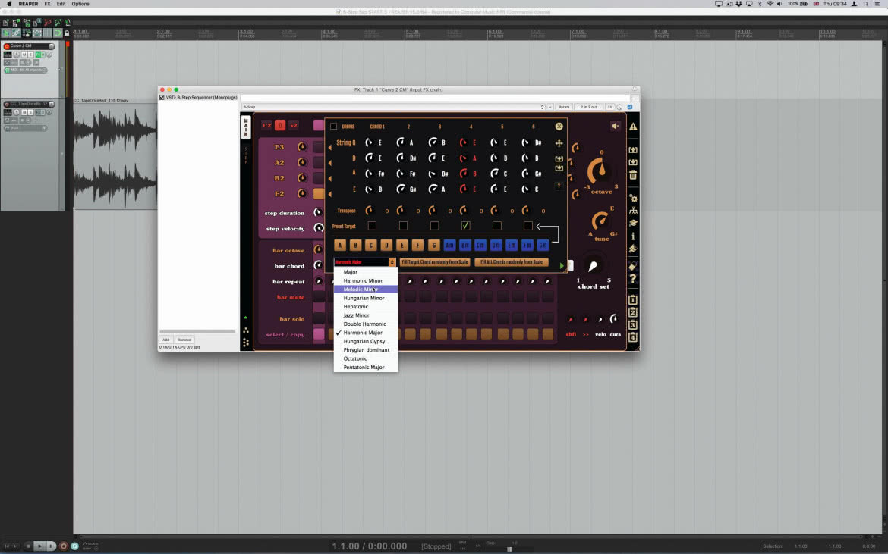
Task: Click the info 'i' icon in sidebar
Action: [x=633, y=236]
